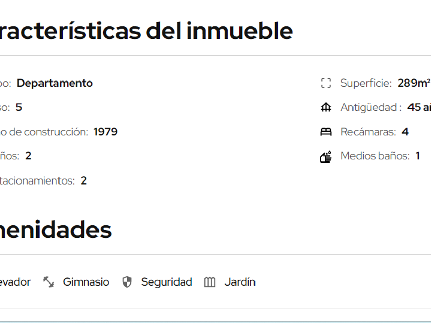Image resolution: width=431 pixels, height=323 pixels.
Task: Click the Amenidades section heading
Action: 55,230
